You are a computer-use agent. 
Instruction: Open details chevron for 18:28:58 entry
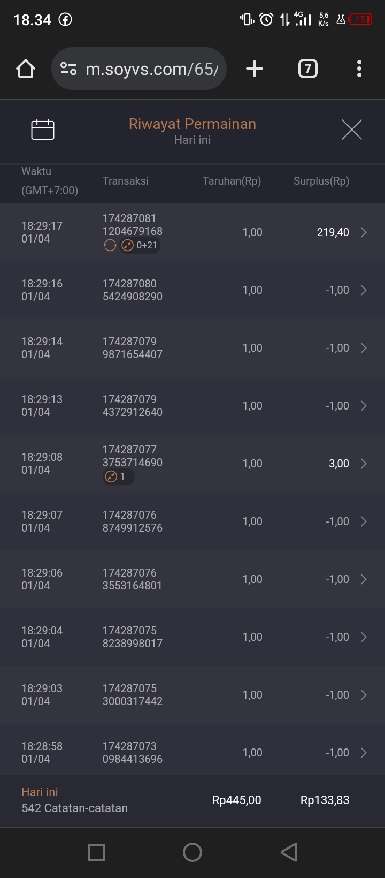[x=364, y=753]
